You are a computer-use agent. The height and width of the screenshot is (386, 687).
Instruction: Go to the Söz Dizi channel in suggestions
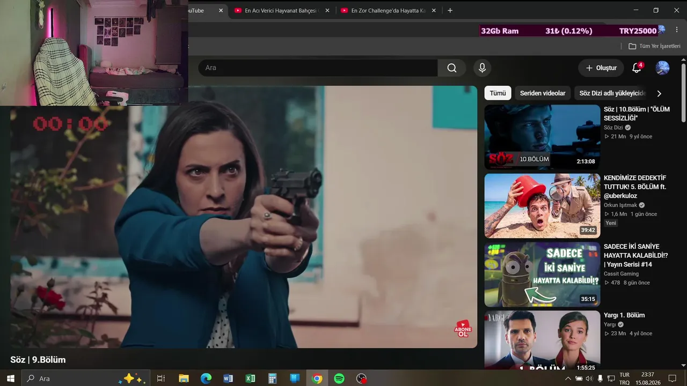613,128
